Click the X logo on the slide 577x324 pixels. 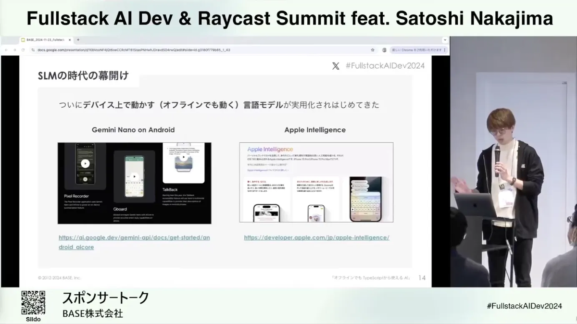pos(336,66)
